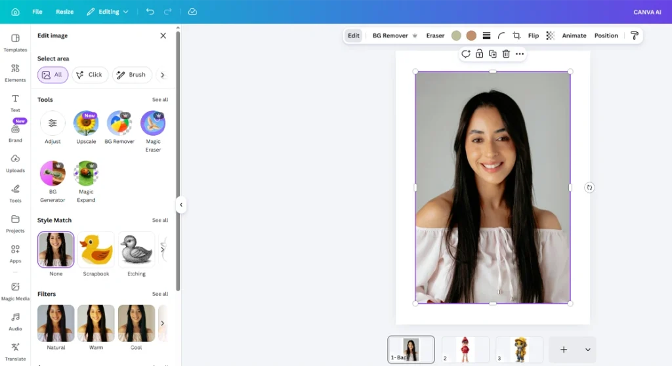Expand the Editing mode dropdown

coord(108,12)
